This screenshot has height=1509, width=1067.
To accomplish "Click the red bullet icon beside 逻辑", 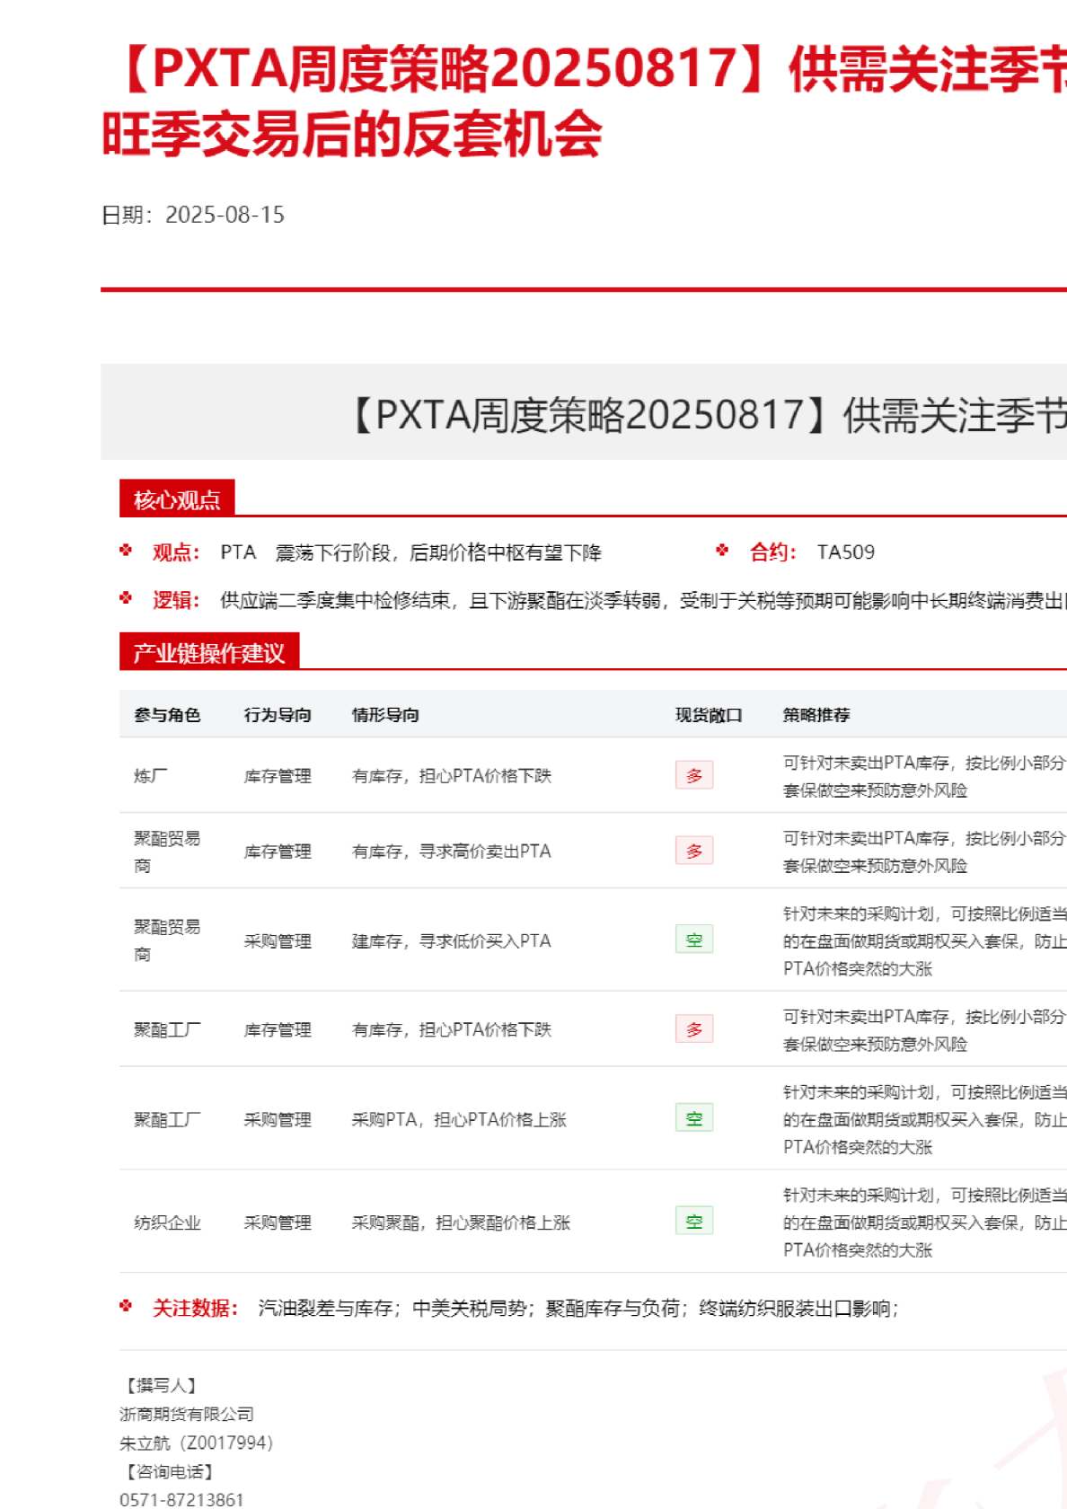I will tap(126, 598).
